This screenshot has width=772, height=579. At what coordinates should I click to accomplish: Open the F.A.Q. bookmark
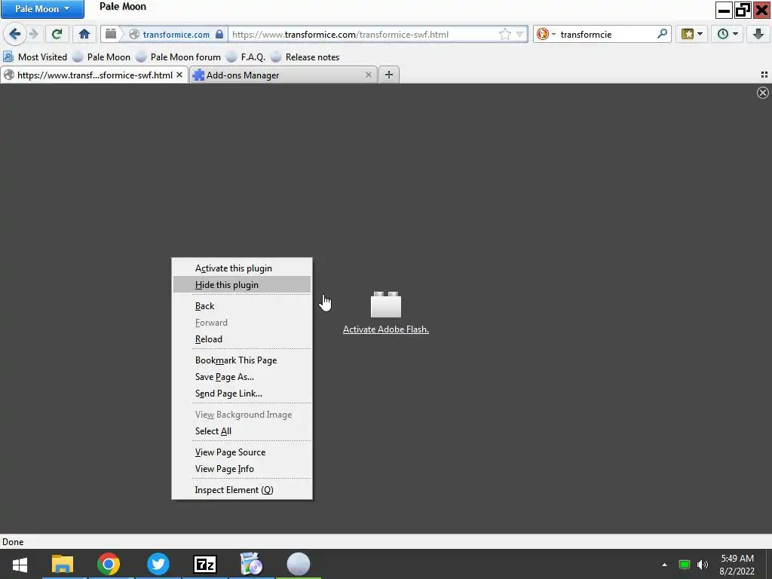tap(246, 57)
